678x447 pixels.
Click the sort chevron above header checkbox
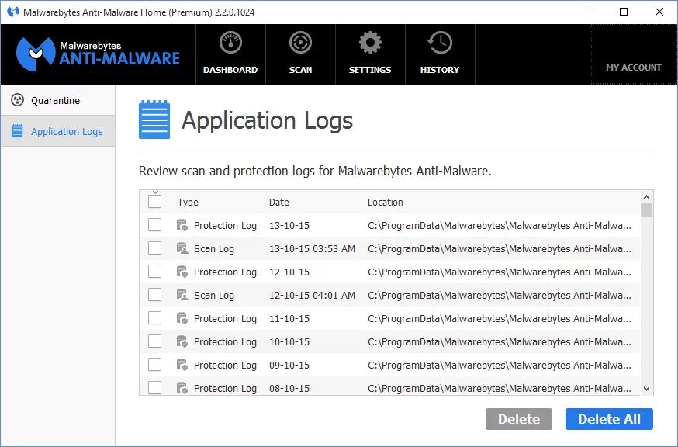155,192
